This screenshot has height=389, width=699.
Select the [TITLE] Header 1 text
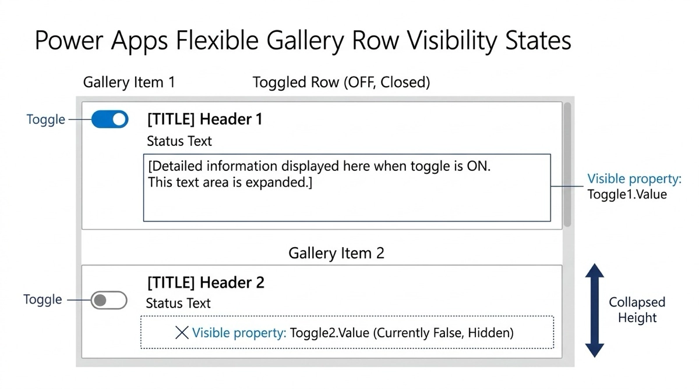[x=204, y=119]
